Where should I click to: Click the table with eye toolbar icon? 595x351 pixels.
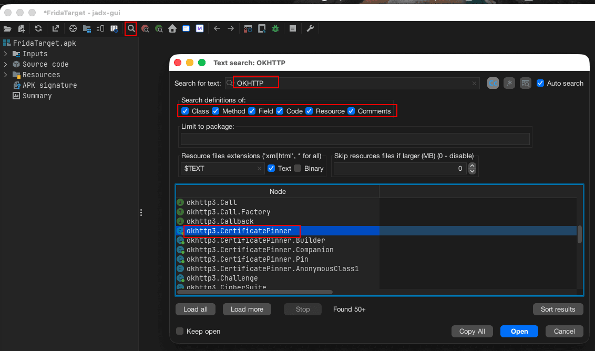point(114,28)
